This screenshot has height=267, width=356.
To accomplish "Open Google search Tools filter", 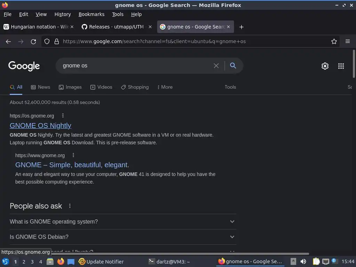I will pyautogui.click(x=230, y=87).
